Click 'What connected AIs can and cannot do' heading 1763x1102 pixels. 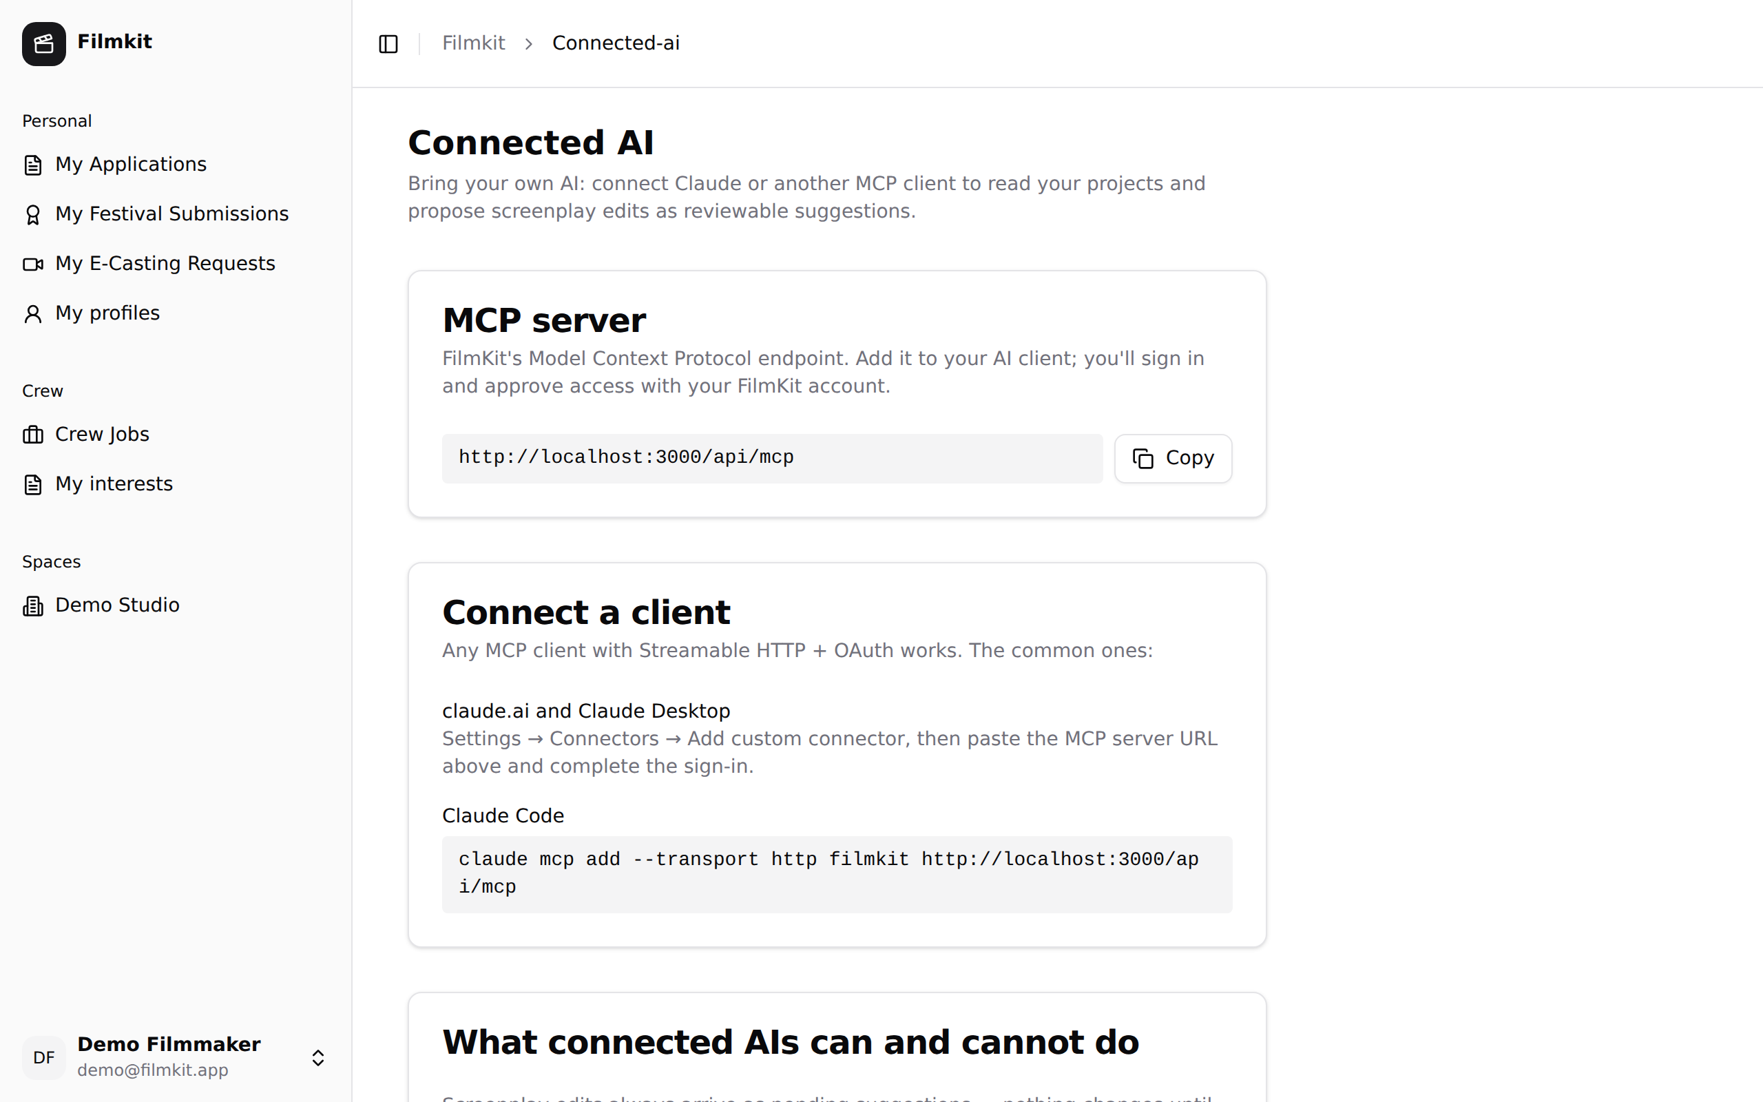click(x=791, y=1042)
